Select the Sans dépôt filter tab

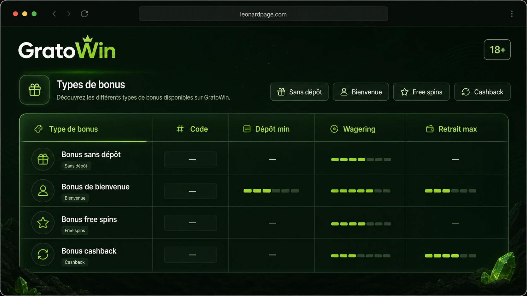299,92
